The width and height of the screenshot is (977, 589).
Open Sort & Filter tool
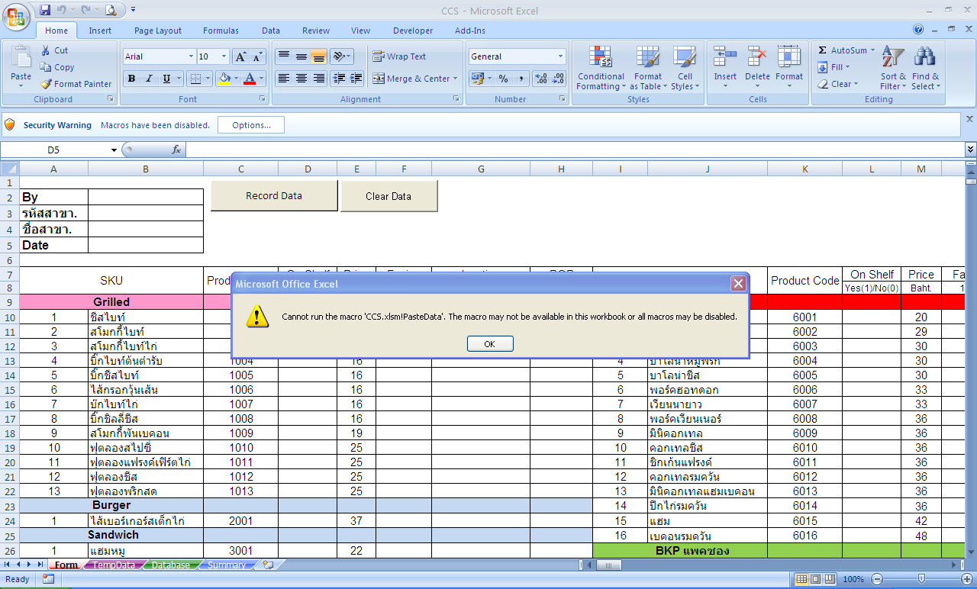(x=892, y=69)
